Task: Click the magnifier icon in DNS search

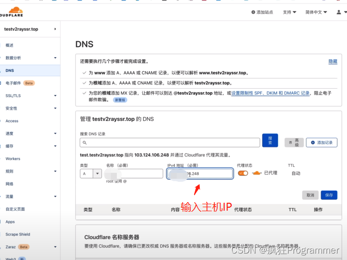Action: (x=85, y=142)
